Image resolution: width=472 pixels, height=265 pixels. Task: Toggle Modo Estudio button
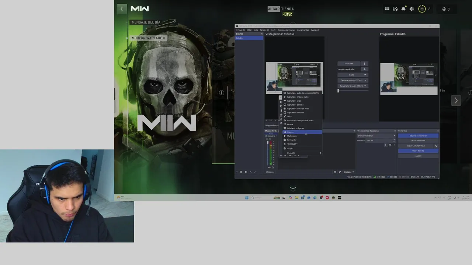(418, 151)
